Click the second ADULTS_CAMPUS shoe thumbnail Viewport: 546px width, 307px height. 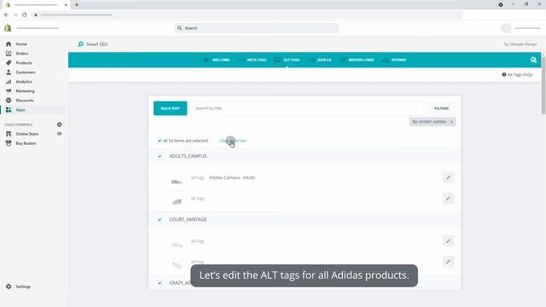click(177, 201)
